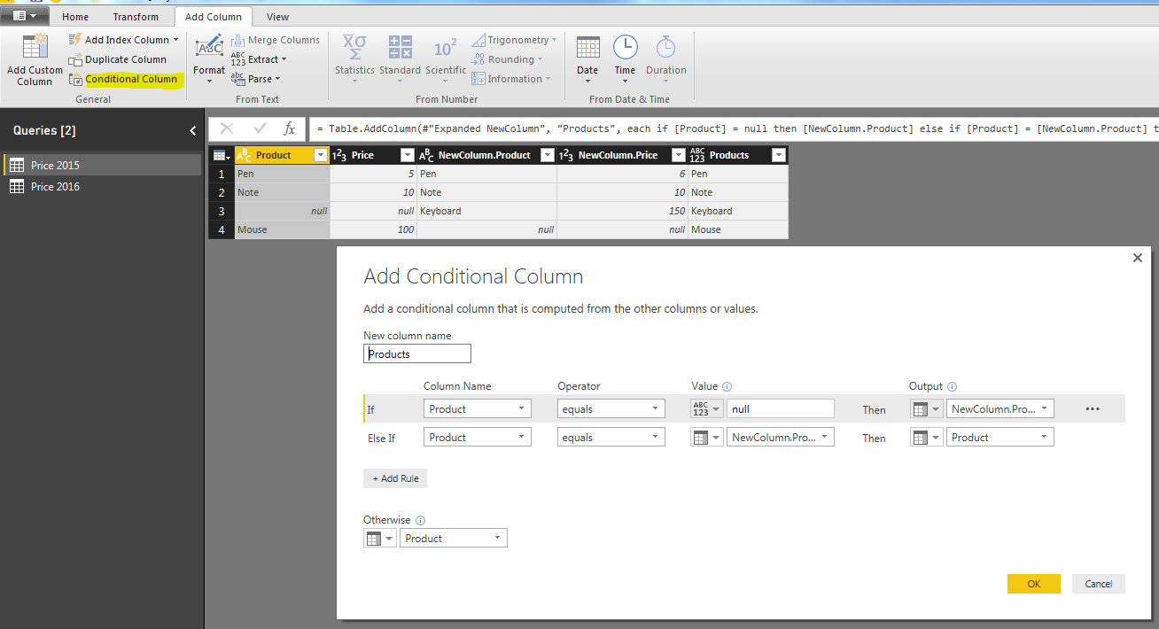Click the null value input field
The width and height of the screenshot is (1159, 629).
[x=781, y=408]
